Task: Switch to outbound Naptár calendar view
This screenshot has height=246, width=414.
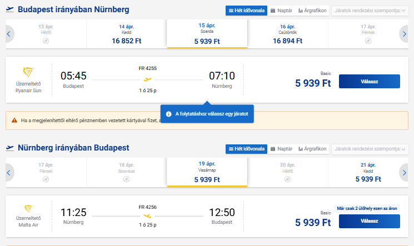Action: coord(281,10)
